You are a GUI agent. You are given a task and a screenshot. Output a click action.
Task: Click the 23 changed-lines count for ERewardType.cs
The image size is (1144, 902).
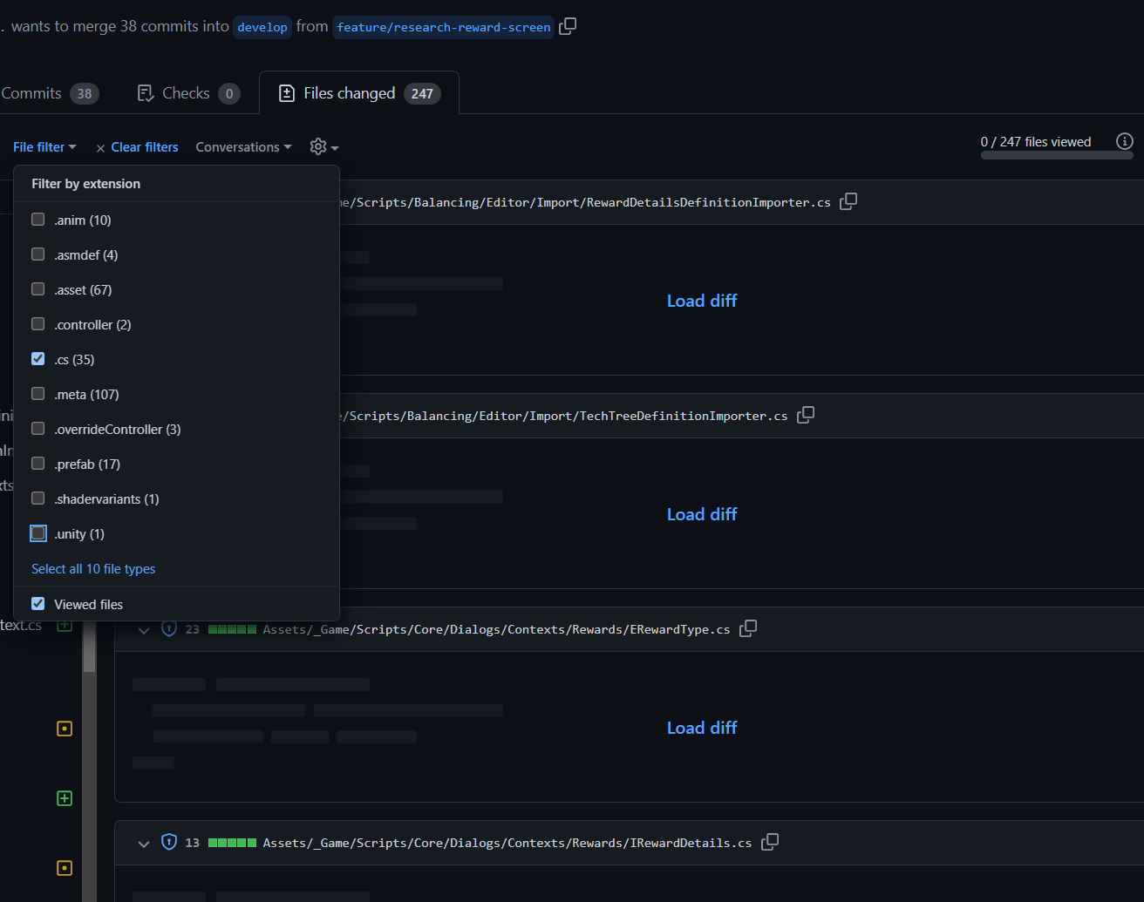[193, 629]
